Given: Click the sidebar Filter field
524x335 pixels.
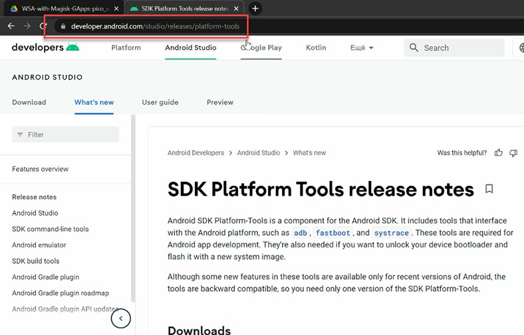Looking at the screenshot, I should pyautogui.click(x=65, y=135).
